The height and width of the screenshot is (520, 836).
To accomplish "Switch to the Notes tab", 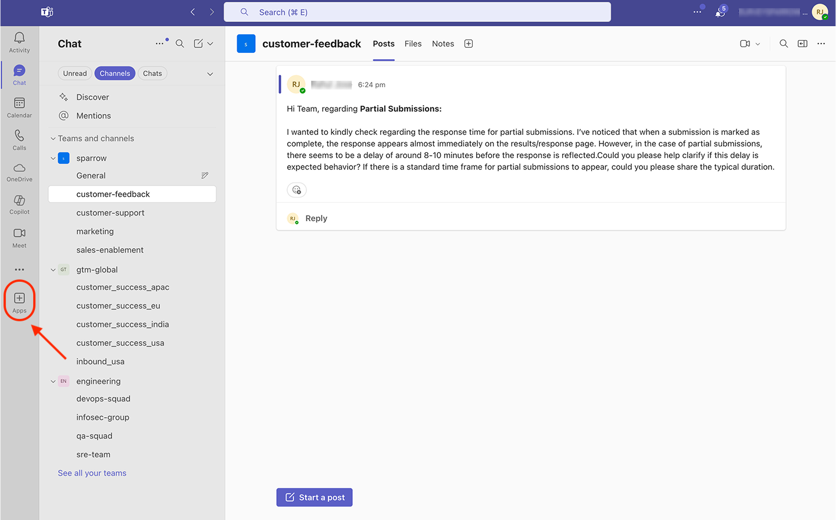I will click(x=442, y=44).
